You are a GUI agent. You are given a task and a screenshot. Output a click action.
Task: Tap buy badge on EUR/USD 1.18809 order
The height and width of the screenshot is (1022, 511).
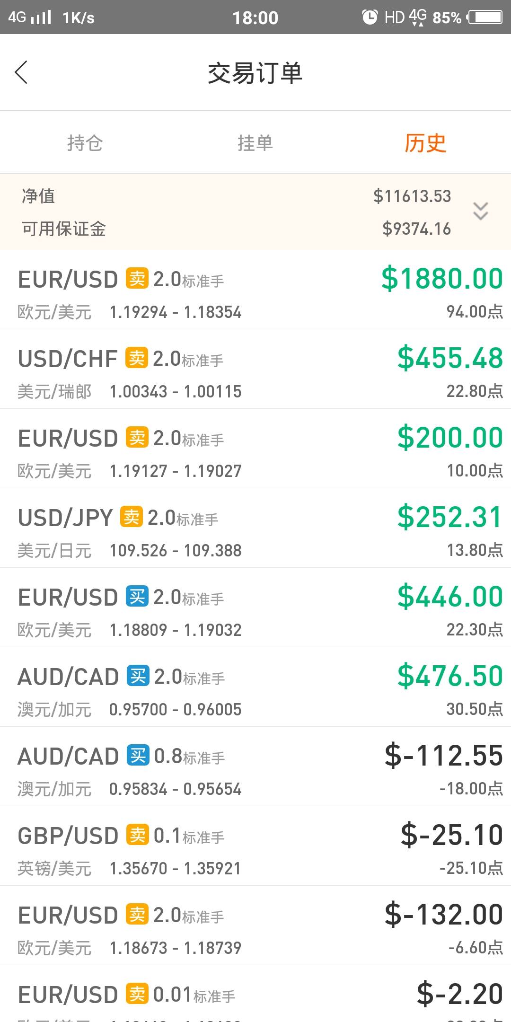pos(137,597)
